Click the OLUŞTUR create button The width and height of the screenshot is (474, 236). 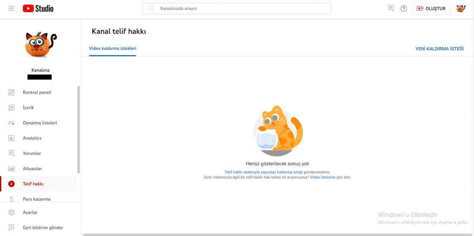pyautogui.click(x=431, y=8)
